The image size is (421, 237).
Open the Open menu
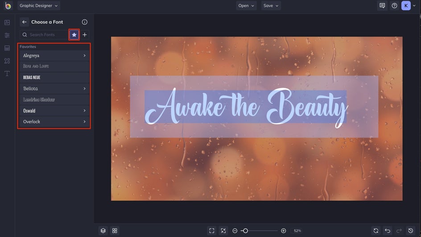[246, 6]
